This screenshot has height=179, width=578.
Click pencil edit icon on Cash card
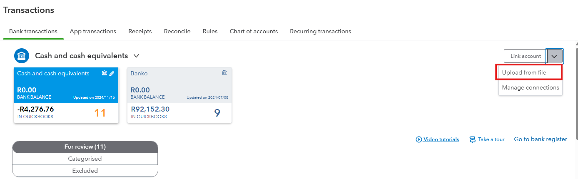112,74
